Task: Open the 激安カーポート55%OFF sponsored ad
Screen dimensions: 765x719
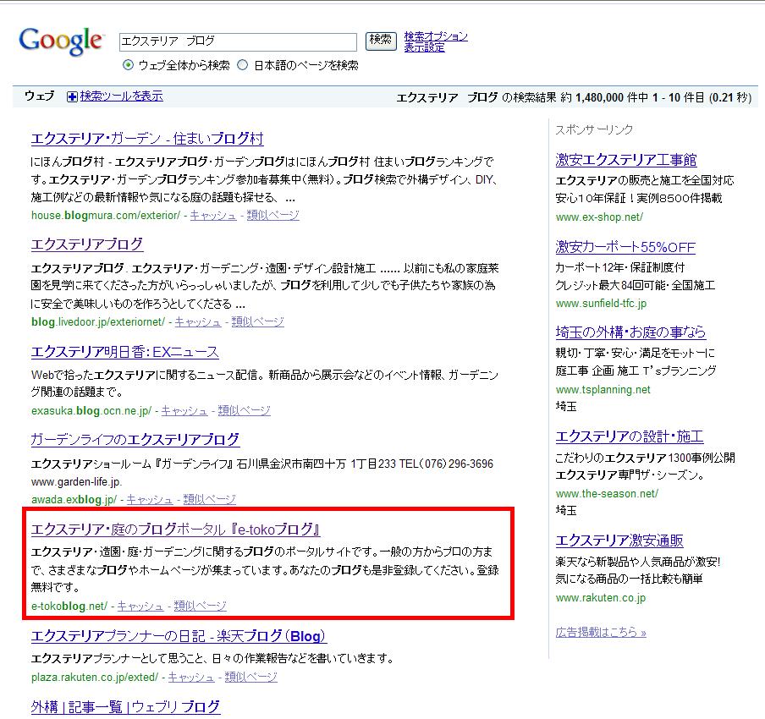Action: click(x=625, y=247)
